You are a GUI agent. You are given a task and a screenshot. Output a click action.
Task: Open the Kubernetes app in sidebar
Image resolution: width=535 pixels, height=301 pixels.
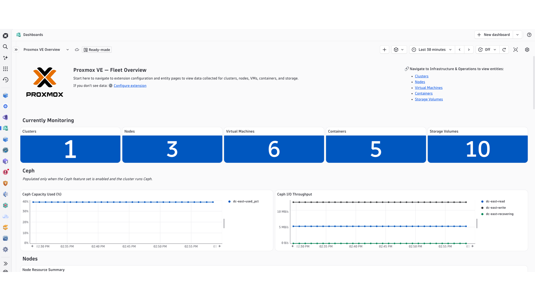click(5, 106)
